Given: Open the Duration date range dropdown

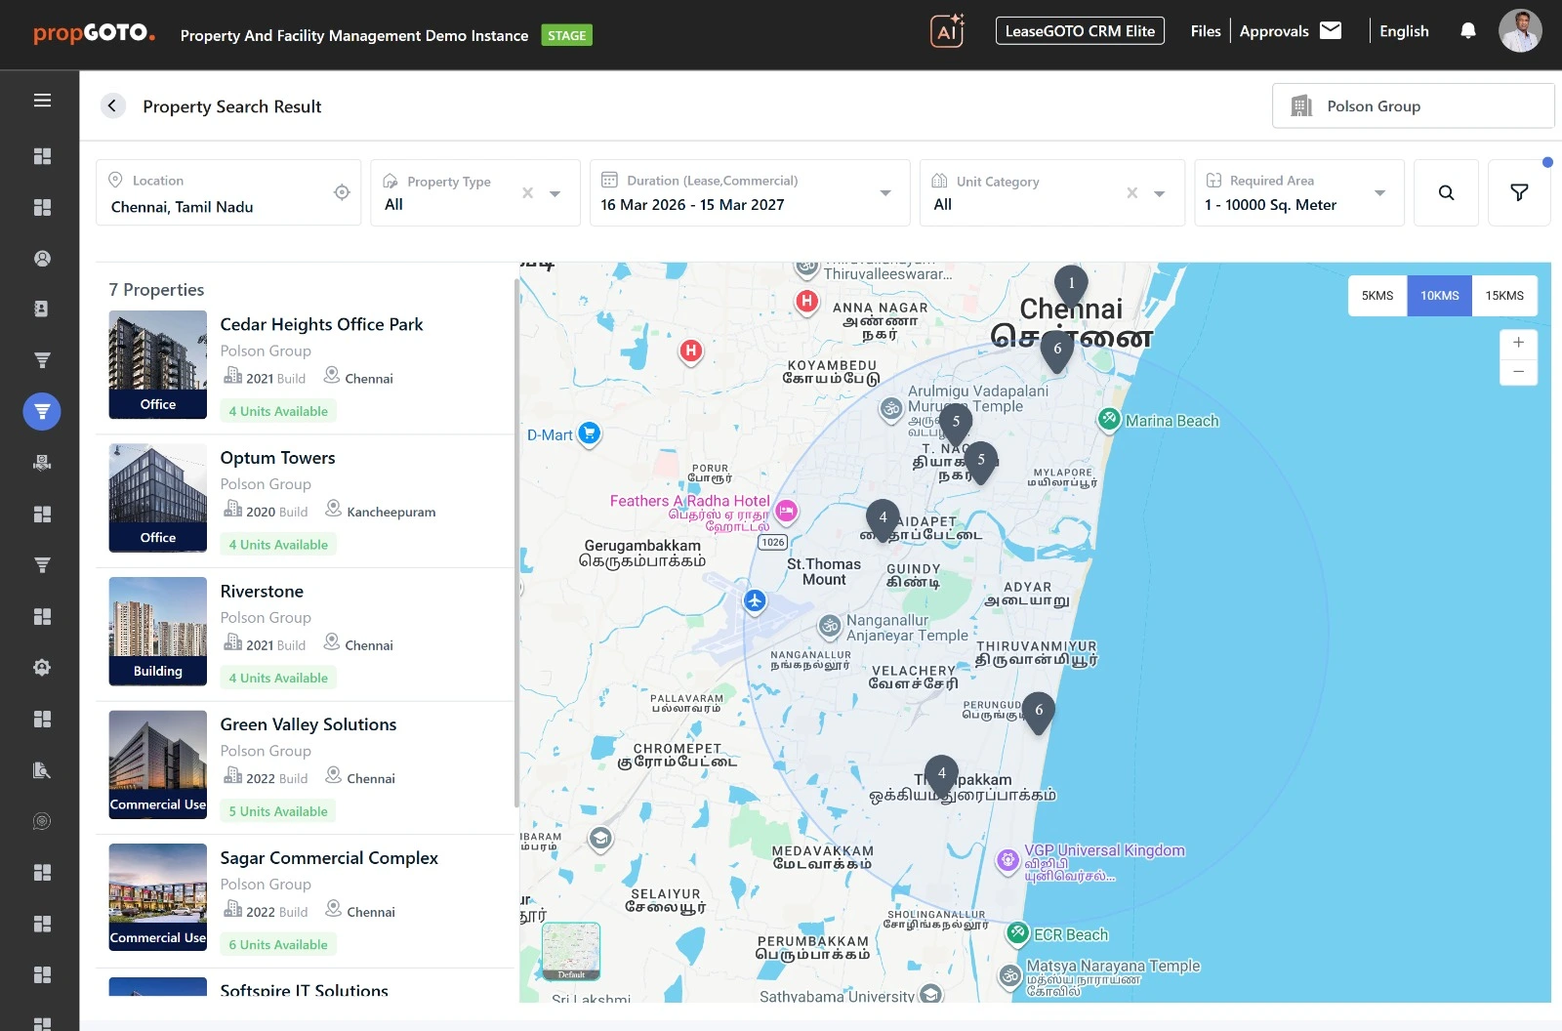Looking at the screenshot, I should click(x=884, y=193).
